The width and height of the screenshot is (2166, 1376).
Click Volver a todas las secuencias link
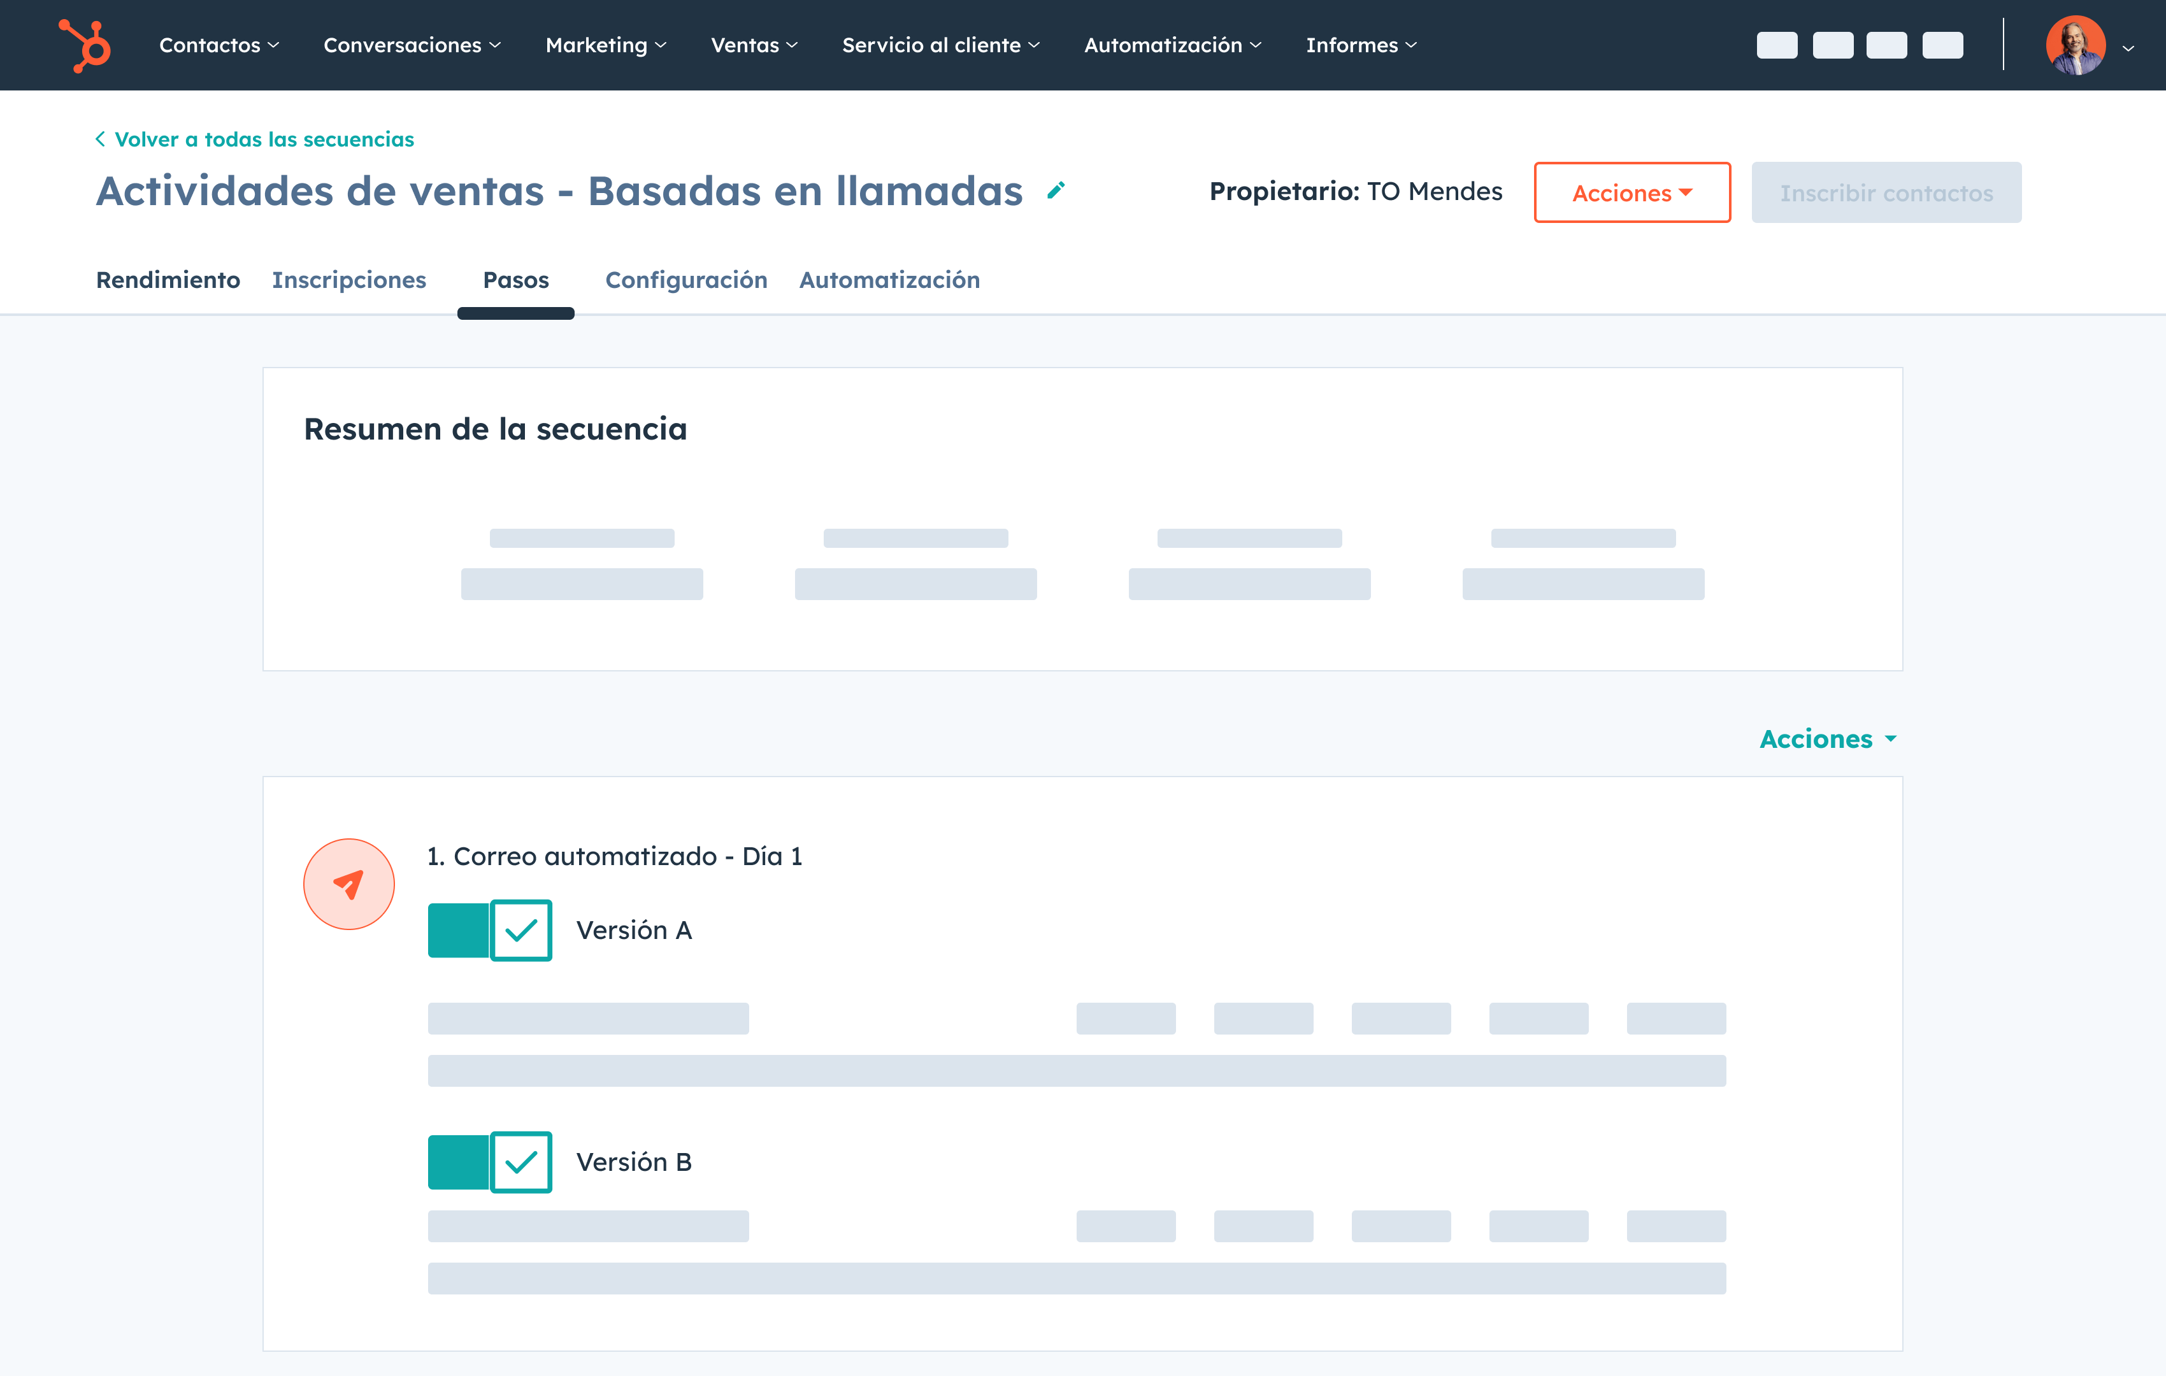point(264,140)
